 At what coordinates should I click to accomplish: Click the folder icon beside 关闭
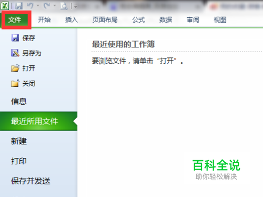(15, 83)
